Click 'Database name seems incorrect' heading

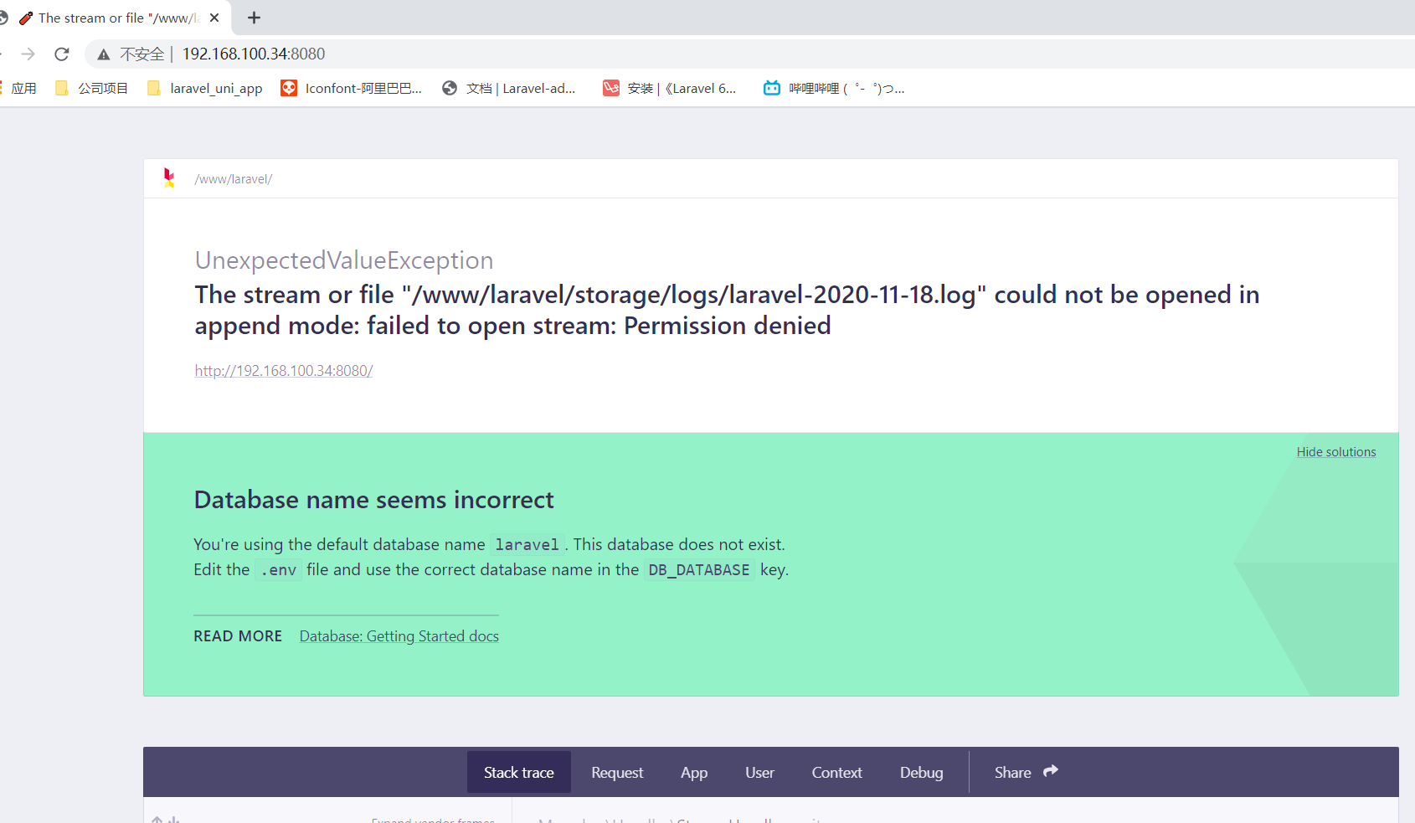coord(374,500)
